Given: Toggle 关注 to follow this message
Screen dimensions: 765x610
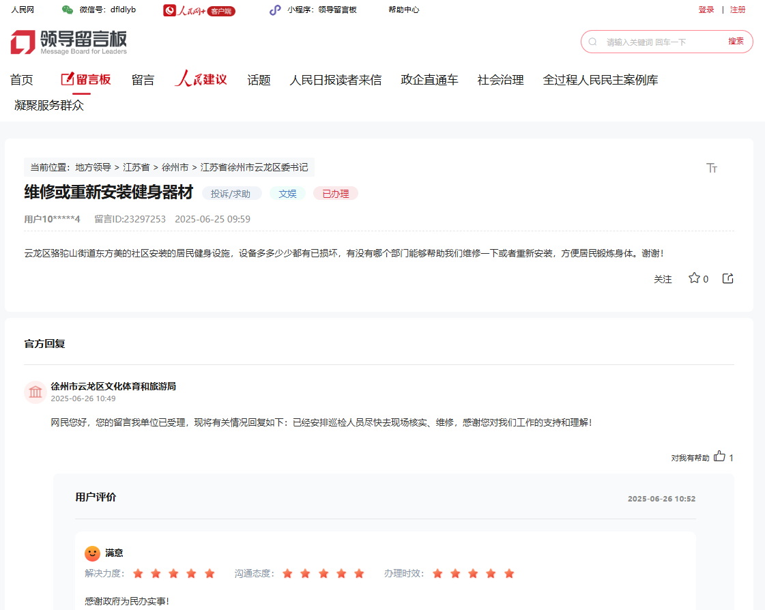Looking at the screenshot, I should pyautogui.click(x=663, y=279).
